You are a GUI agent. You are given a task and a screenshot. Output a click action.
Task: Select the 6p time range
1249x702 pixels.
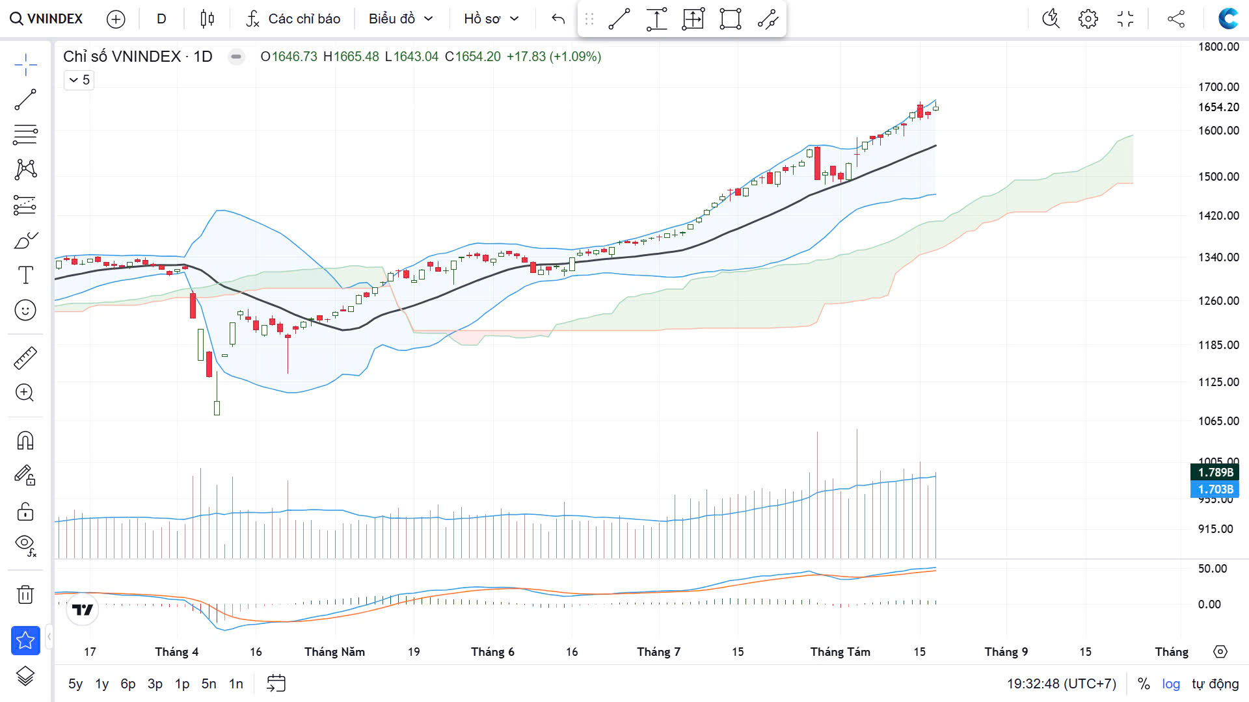coord(128,684)
